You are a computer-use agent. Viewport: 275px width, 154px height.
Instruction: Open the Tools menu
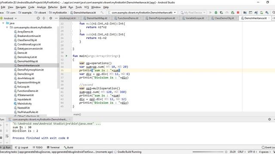click(x=79, y=7)
